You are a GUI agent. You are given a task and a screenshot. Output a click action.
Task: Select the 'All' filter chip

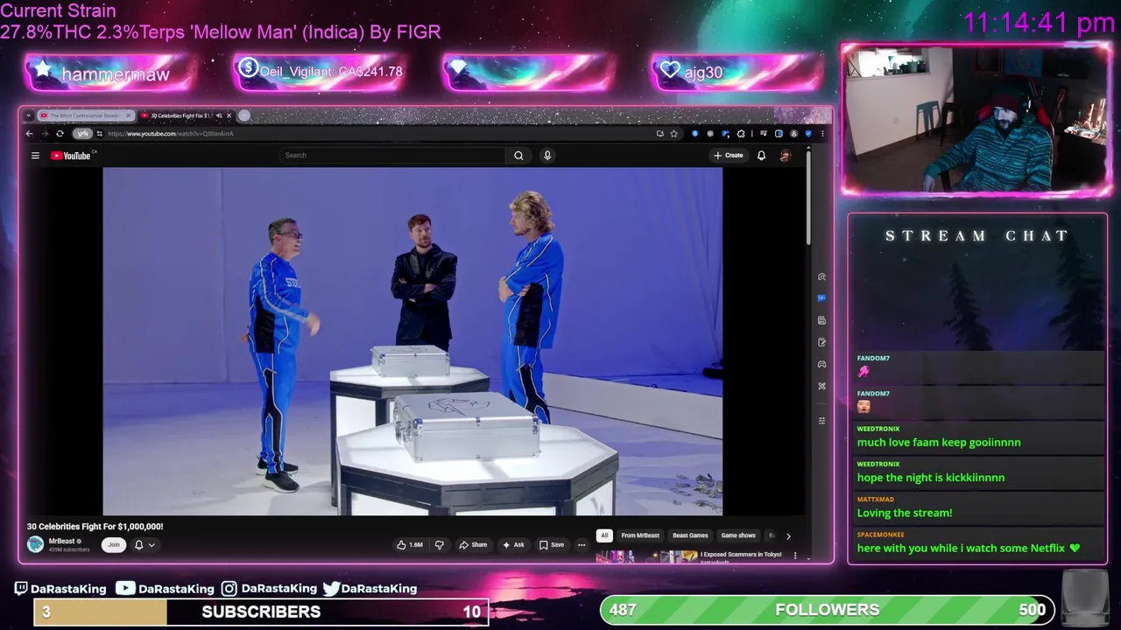[604, 535]
